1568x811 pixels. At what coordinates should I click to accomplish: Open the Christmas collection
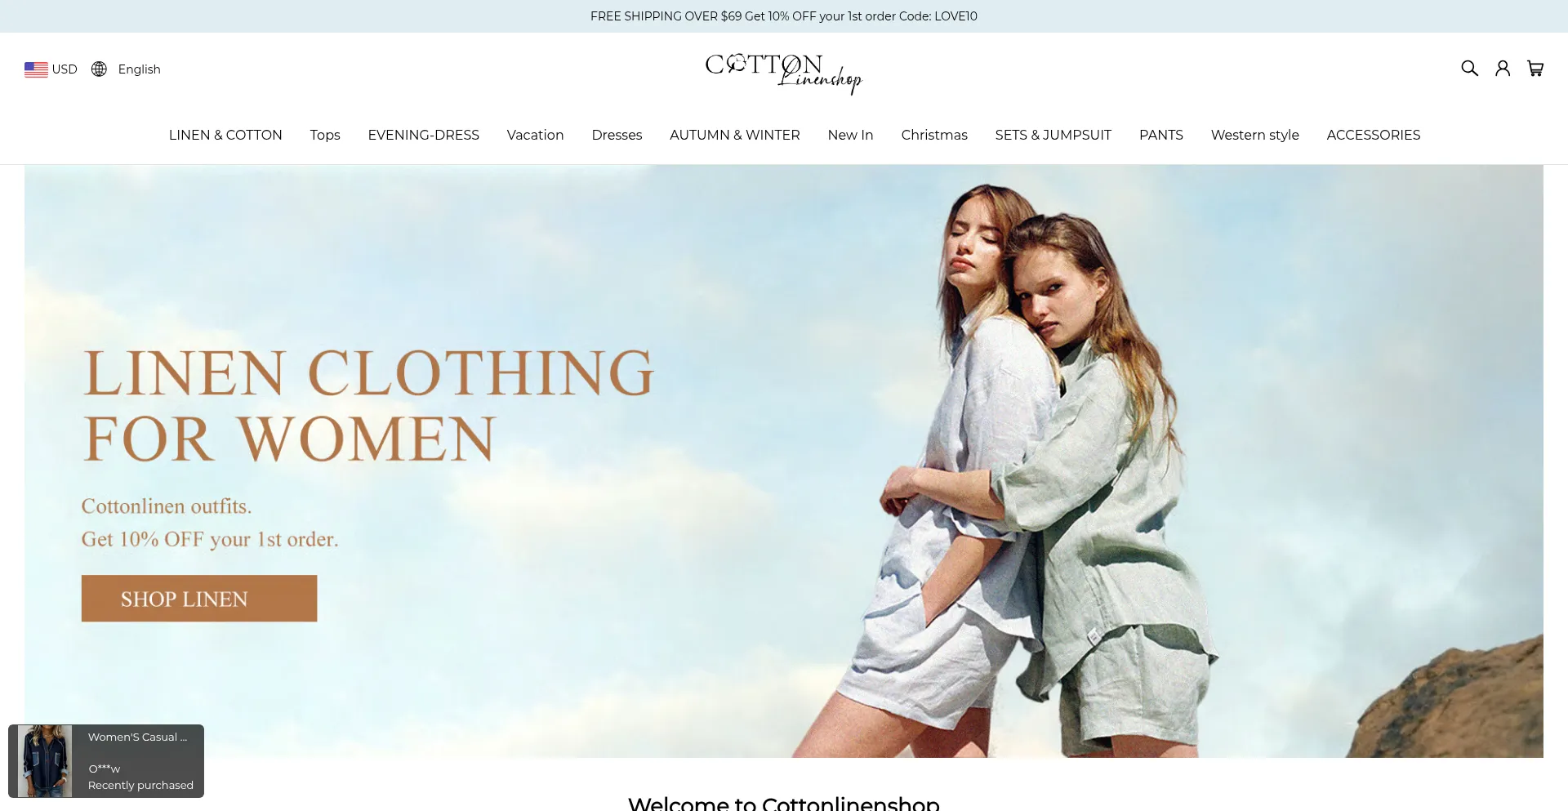point(934,135)
